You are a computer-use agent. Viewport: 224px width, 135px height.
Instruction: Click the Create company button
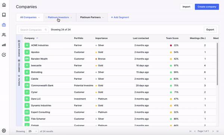pyautogui.click(x=207, y=7)
